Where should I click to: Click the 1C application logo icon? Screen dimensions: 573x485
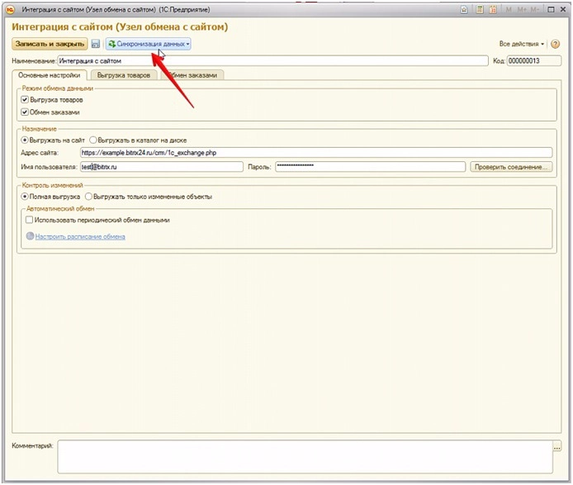coord(10,9)
